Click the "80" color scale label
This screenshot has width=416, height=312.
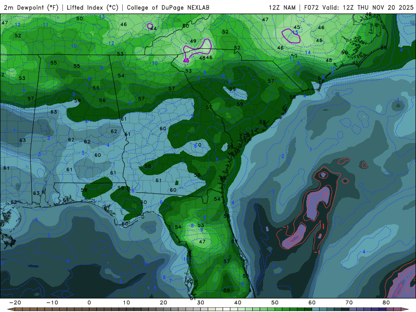tap(386, 303)
